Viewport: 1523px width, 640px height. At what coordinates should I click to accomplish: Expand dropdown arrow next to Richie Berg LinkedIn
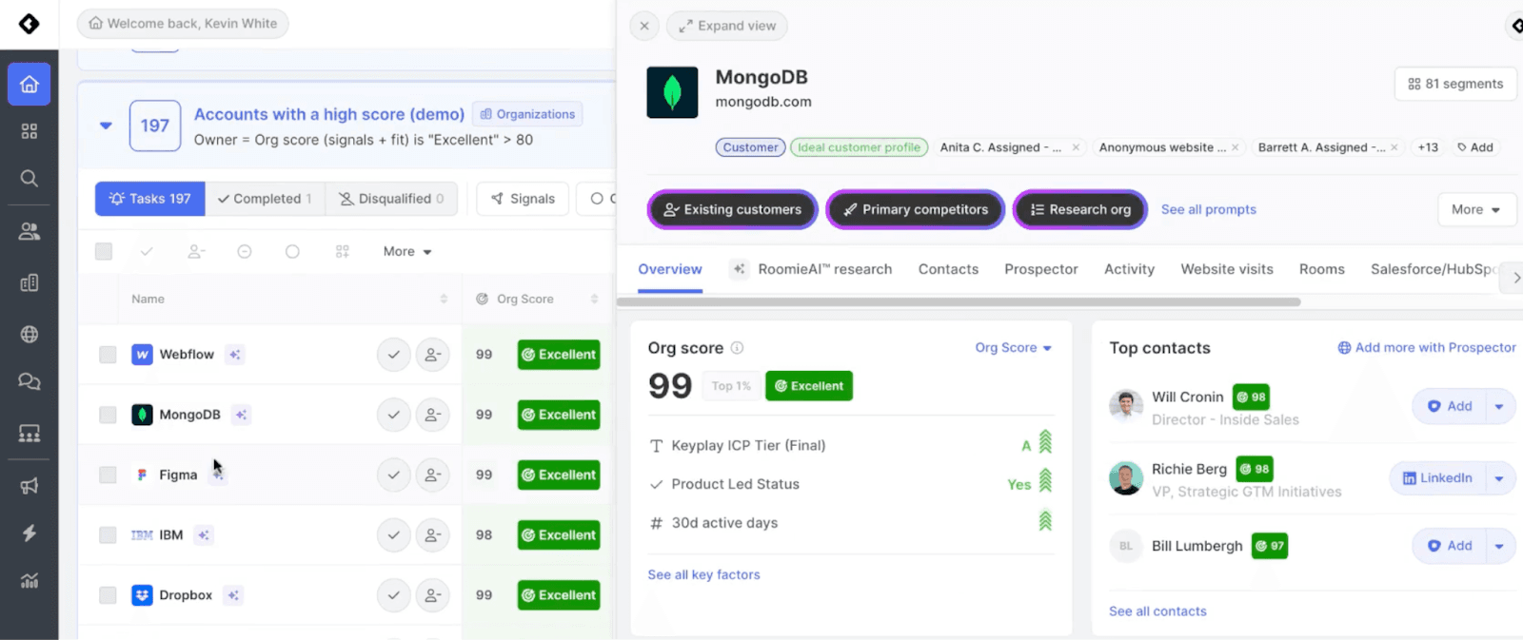(x=1499, y=478)
